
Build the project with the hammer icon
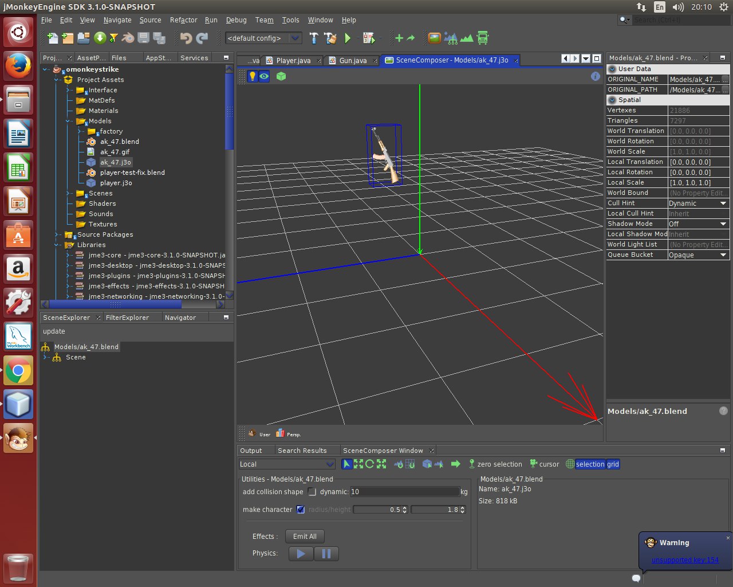[x=314, y=38]
